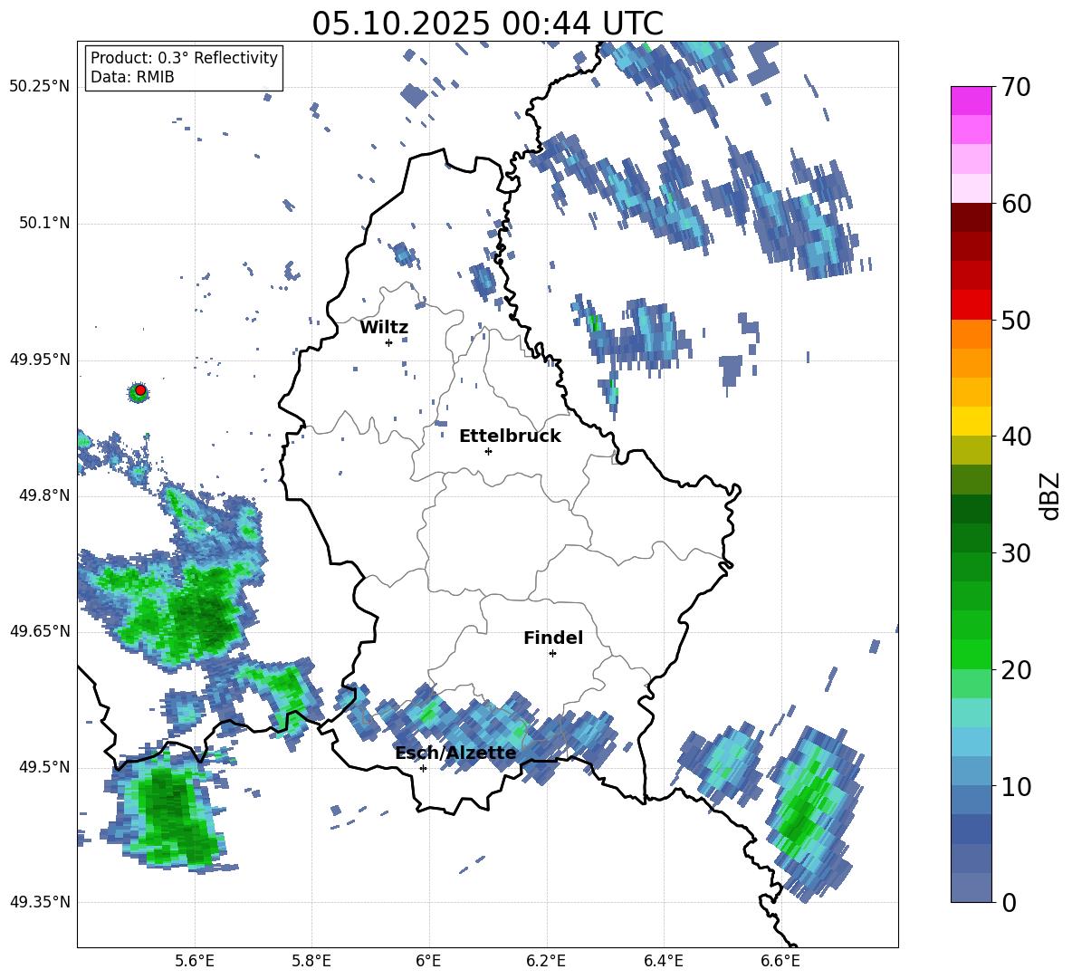Viewport: 1072px width, 979px height.
Task: Pick the magenta top colorbar swatch
Action: point(971,101)
